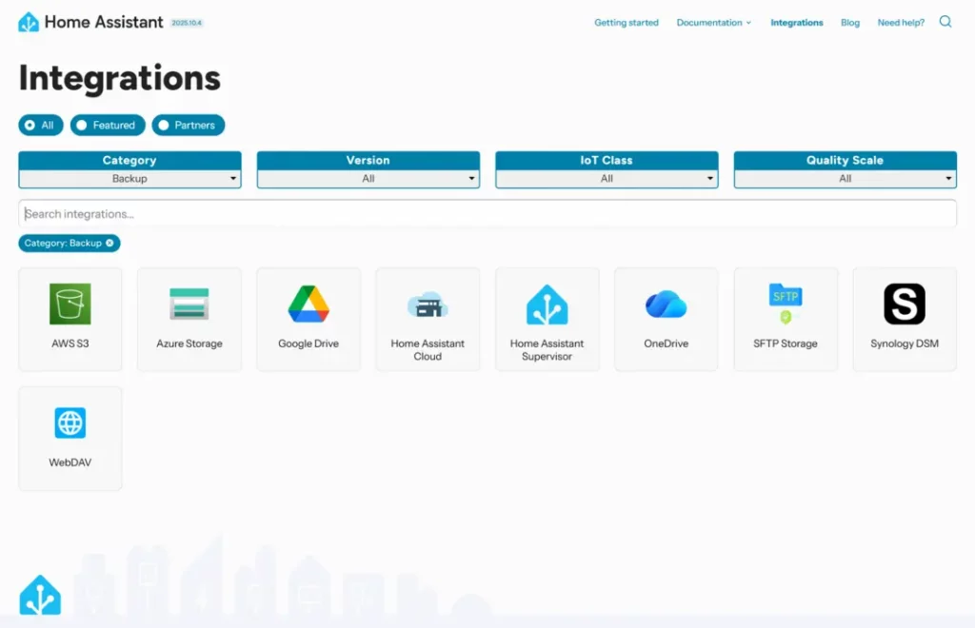Click the search magnifier icon in header

945,22
